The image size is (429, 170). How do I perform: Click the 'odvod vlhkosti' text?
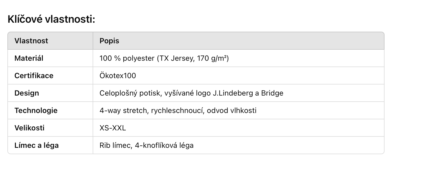point(232,110)
